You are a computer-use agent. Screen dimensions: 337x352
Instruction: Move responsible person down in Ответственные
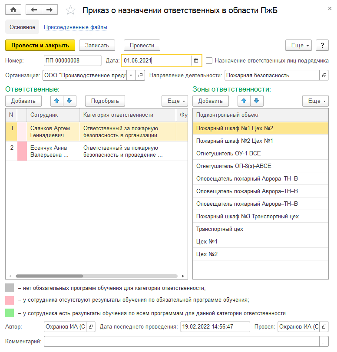69,101
